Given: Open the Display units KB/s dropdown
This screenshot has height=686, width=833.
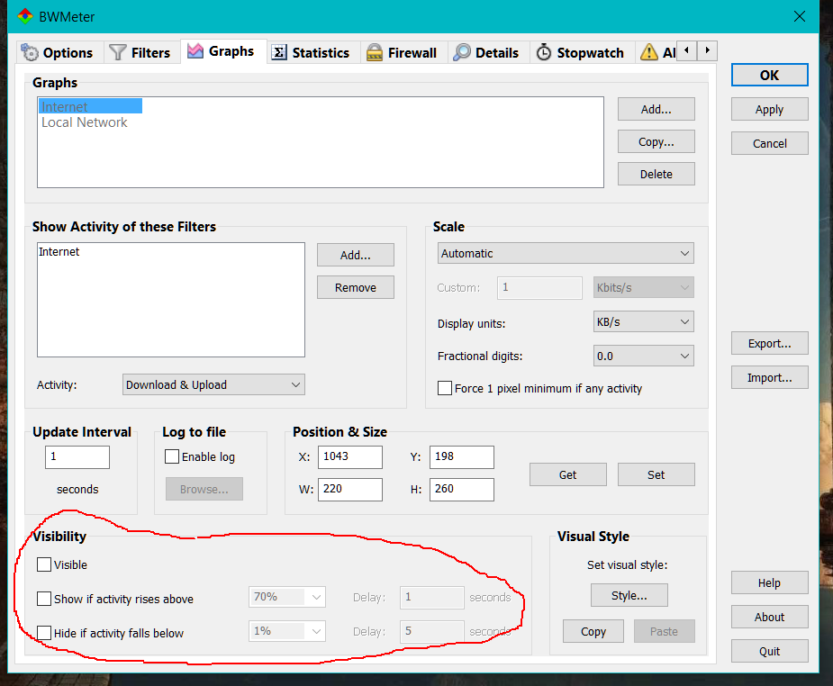Looking at the screenshot, I should [643, 321].
